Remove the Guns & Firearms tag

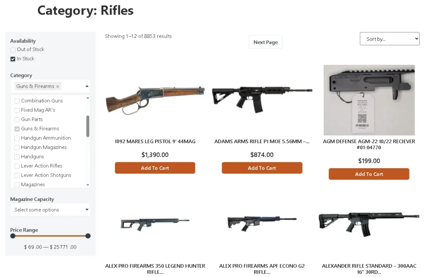[x=58, y=86]
